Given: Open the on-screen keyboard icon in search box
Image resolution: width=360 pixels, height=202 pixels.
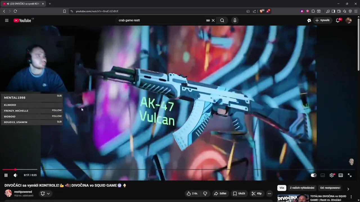Looking at the screenshot, I should 208,20.
